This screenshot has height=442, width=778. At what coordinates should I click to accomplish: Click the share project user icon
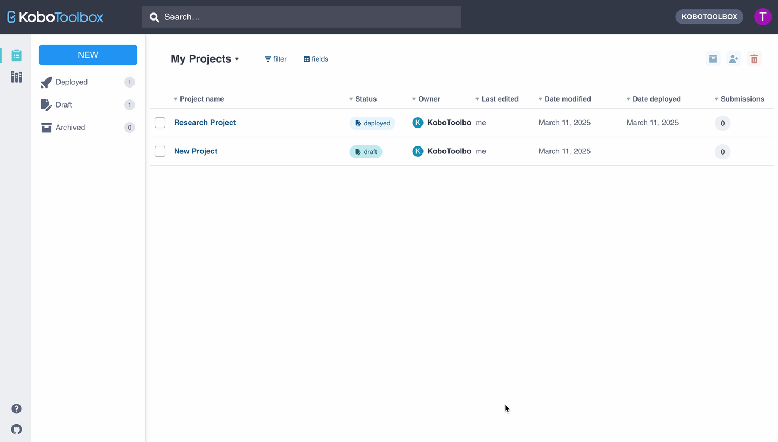click(733, 59)
